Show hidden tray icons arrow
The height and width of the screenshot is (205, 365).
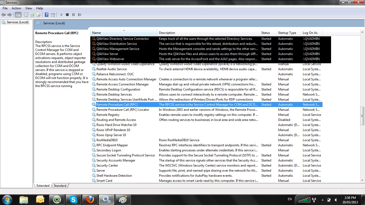323,200
